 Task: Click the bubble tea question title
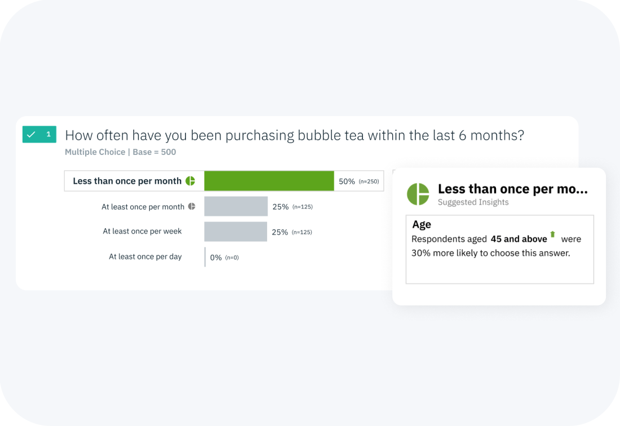295,135
